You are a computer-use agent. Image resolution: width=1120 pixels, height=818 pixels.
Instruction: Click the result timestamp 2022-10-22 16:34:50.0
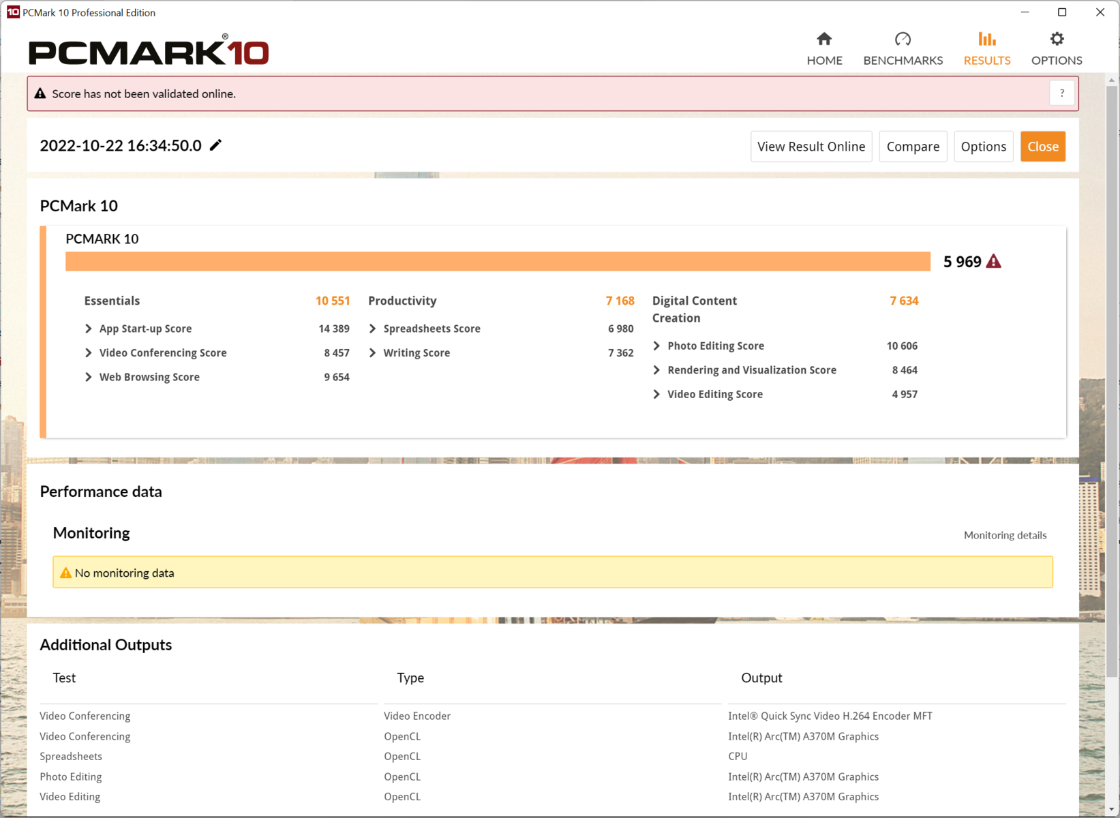(x=121, y=146)
